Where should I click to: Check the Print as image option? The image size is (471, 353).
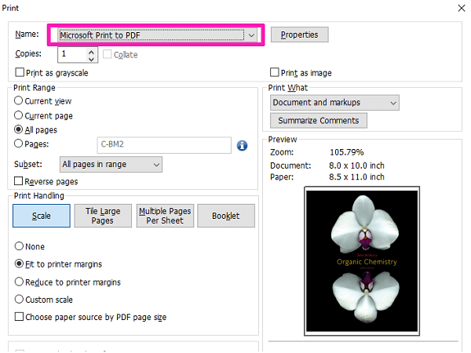(x=274, y=73)
